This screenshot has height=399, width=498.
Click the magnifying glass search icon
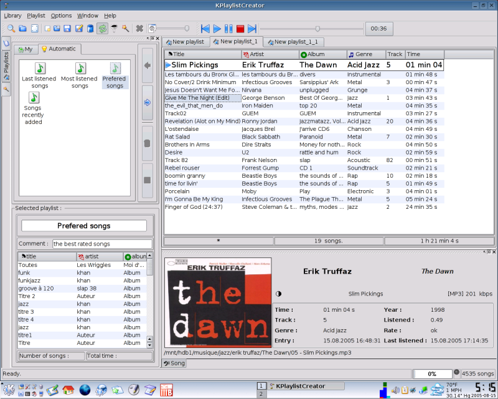click(11, 29)
